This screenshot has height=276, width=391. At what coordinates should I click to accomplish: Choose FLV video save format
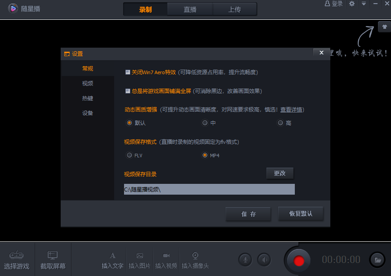click(x=129, y=156)
